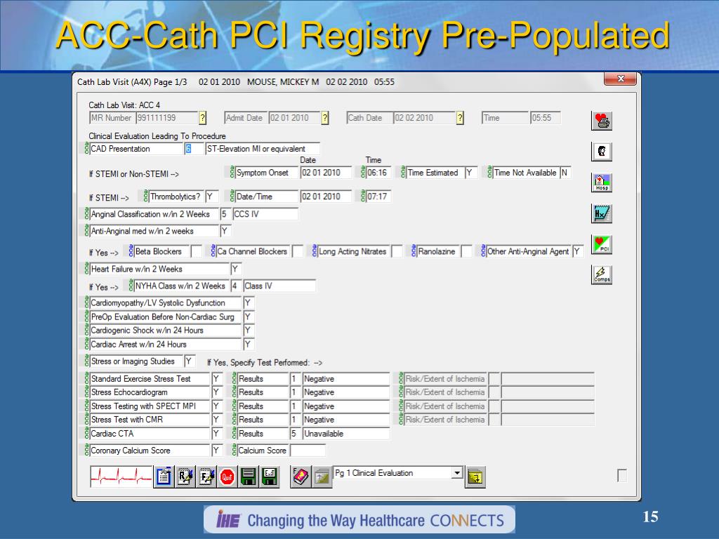Click the Class IV description field
Viewport: 719px width, 539px height.
click(x=279, y=286)
